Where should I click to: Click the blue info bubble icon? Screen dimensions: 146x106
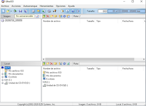point(68,11)
